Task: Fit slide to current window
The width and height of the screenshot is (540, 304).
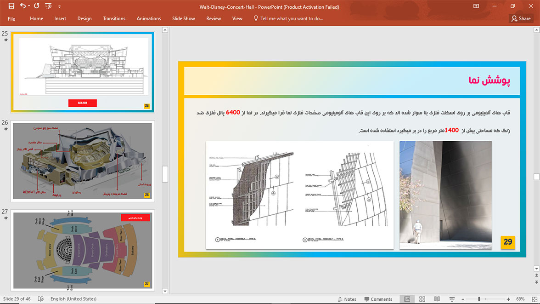Action: (x=534, y=299)
